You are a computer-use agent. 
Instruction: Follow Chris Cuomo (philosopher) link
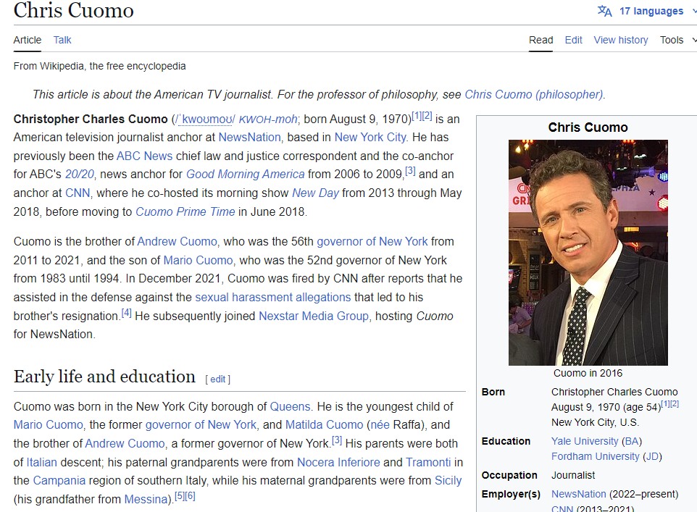534,94
